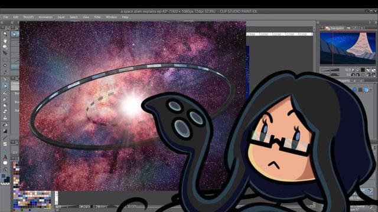Select the Brush tool
Viewport: 378px width, 212px height.
(x=5, y=92)
